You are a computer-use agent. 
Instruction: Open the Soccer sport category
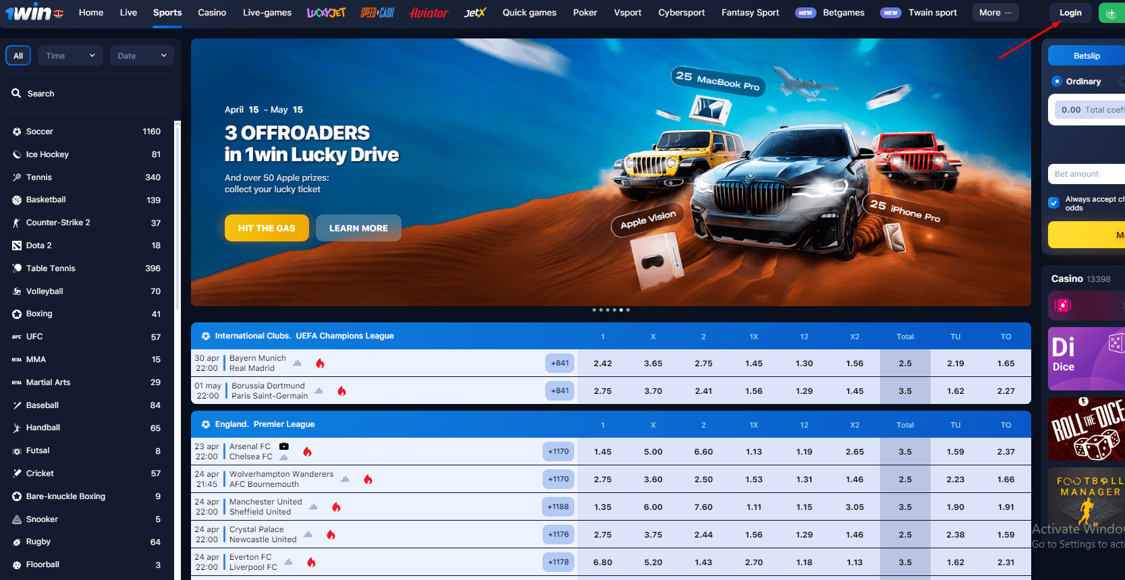86,132
